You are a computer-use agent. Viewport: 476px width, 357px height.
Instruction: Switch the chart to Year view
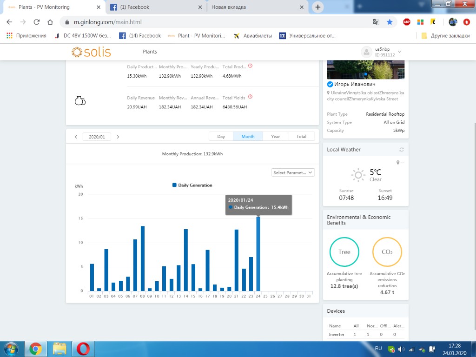click(275, 137)
